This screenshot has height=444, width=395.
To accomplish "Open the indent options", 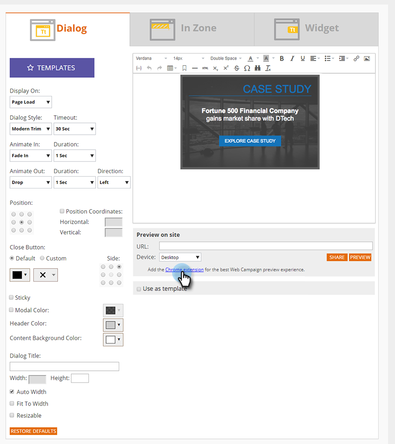I will pyautogui.click(x=342, y=58).
